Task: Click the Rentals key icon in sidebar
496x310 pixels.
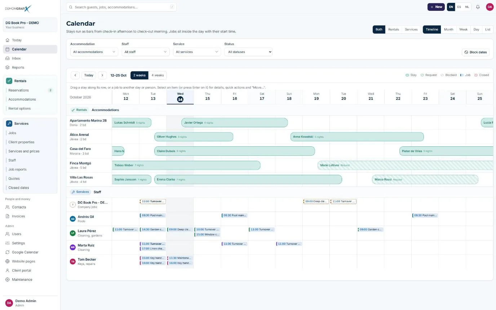Action: (x=9, y=81)
